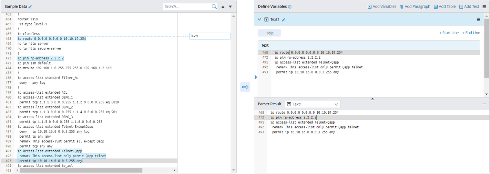The image size is (490, 174).
Task: Select line 'is-type level-1'
Action: tap(33, 24)
